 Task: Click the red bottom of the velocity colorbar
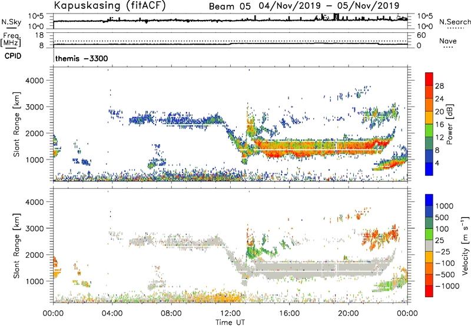click(429, 291)
